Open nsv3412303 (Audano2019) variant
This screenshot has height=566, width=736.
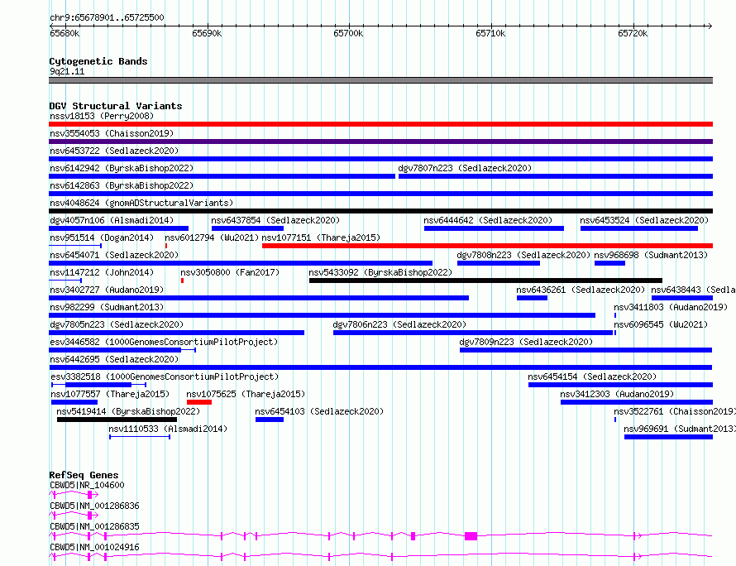click(x=617, y=394)
